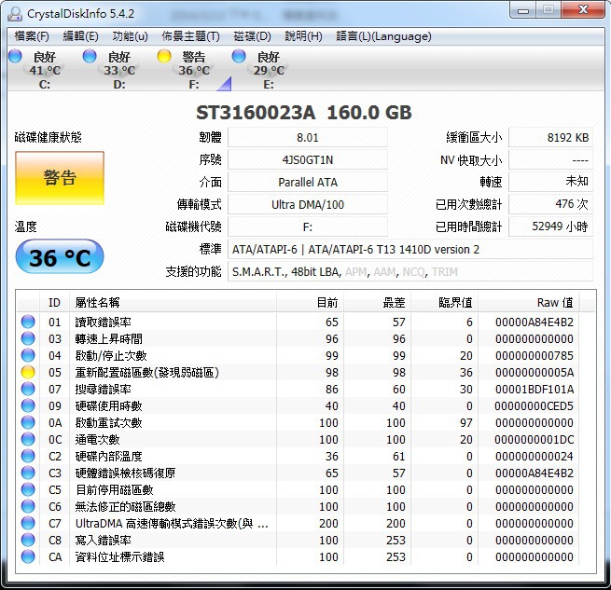Click status orb for attribute CA 資料位址標示錯誤

click(x=28, y=556)
